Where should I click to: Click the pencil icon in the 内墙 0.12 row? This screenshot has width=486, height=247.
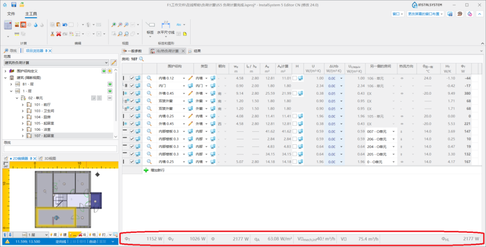point(190,79)
